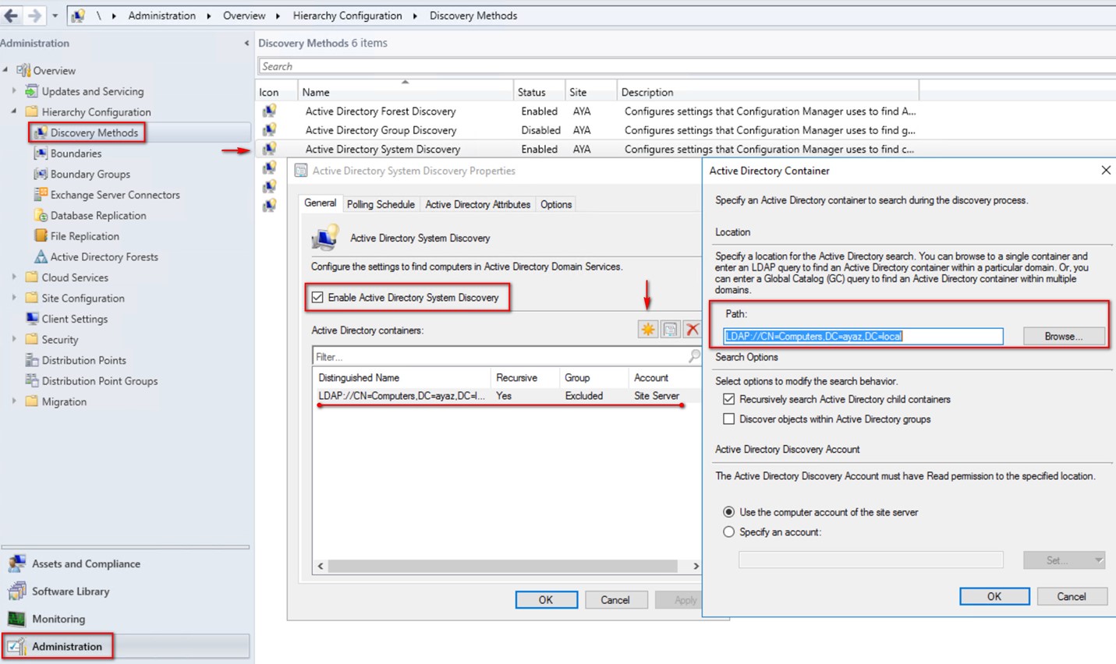Click the File Replication icon
This screenshot has height=664, width=1116.
(41, 236)
